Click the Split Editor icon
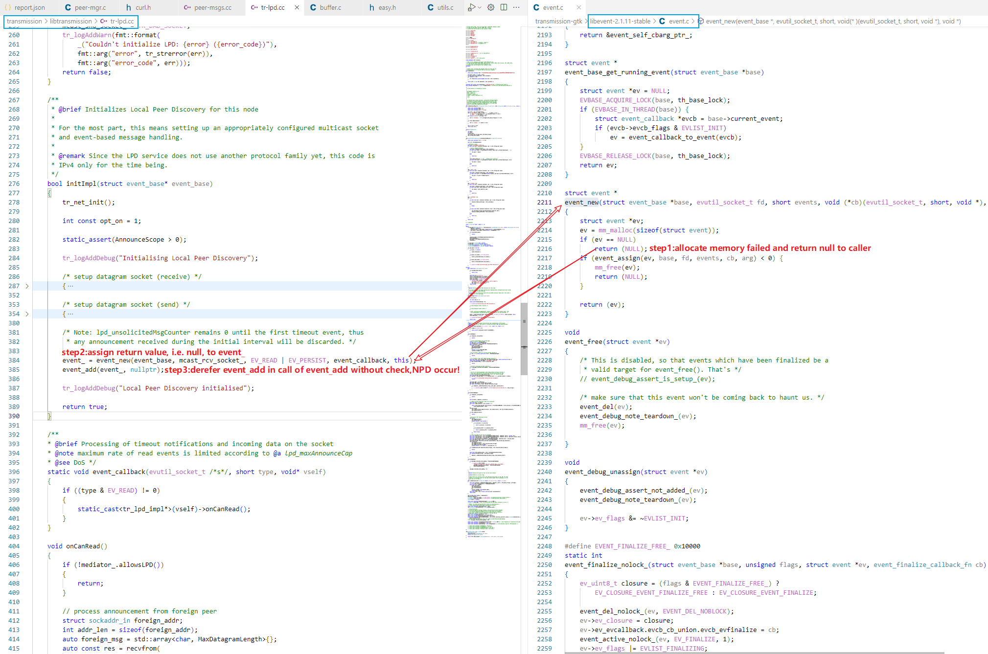988x654 pixels. tap(504, 7)
